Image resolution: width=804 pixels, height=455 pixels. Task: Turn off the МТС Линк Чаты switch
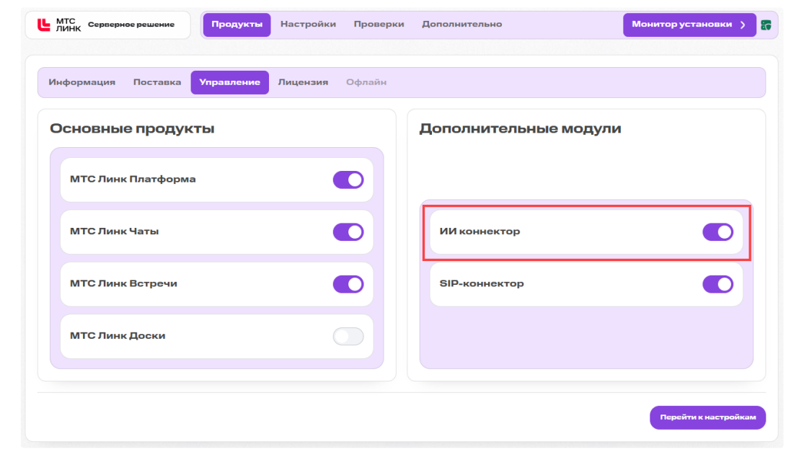pos(348,232)
